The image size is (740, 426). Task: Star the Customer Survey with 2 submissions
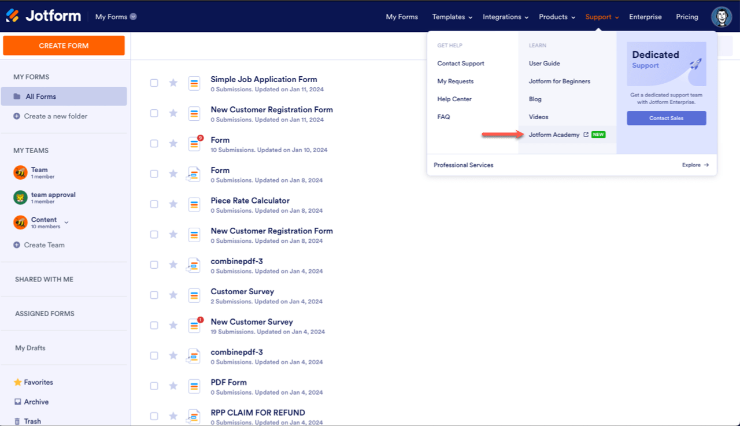click(x=173, y=295)
